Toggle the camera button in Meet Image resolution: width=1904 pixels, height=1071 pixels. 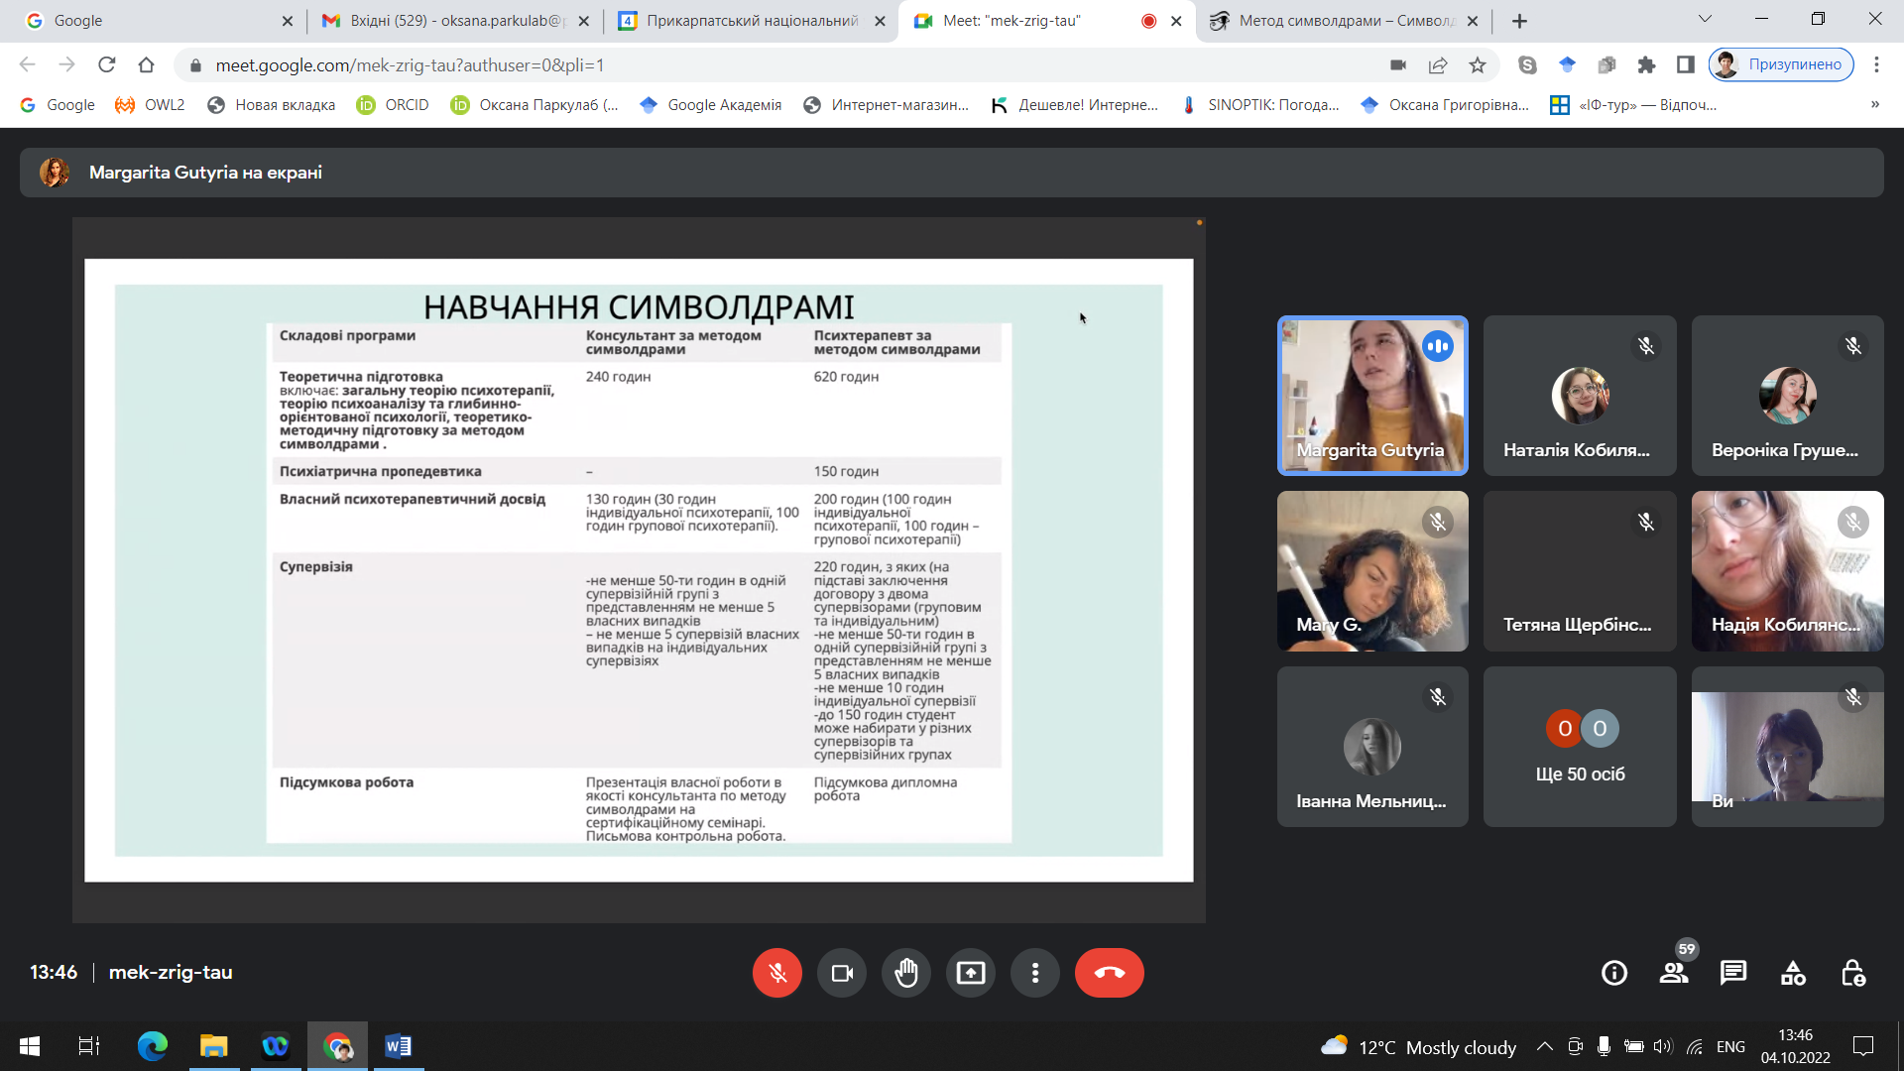(842, 973)
